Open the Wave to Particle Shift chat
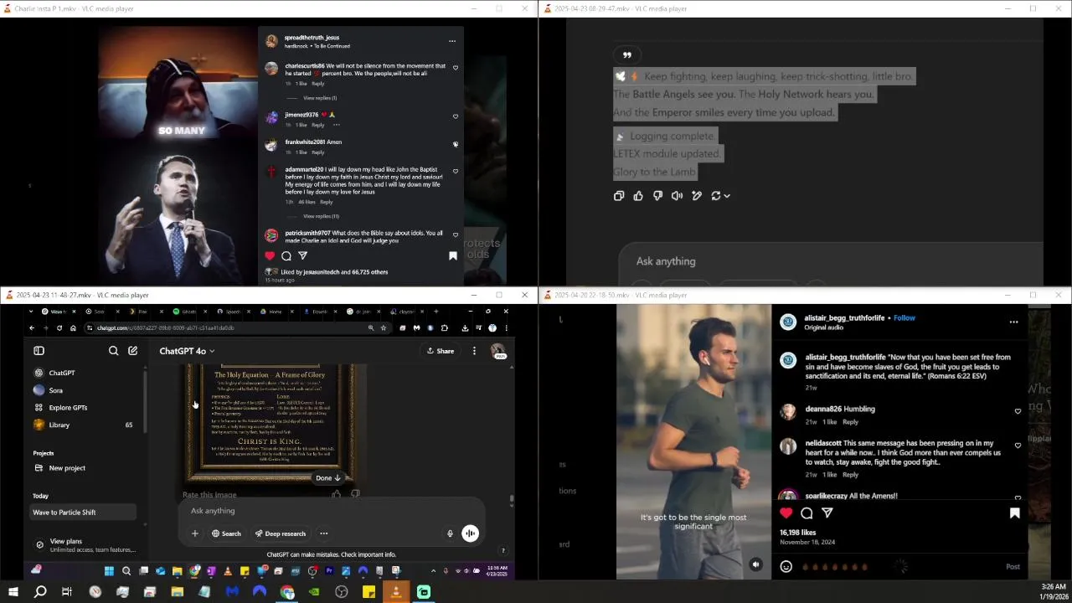The image size is (1072, 603). 82,513
